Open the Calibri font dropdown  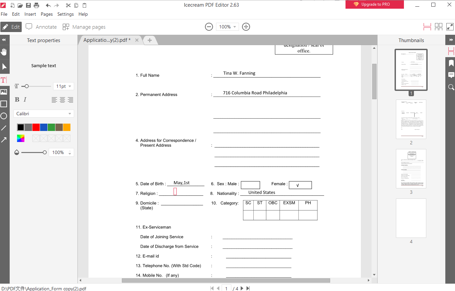pos(43,114)
